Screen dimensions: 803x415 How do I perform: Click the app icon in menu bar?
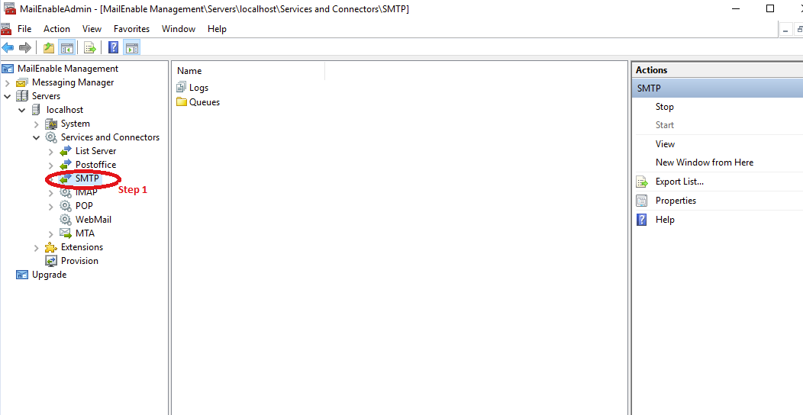(x=5, y=29)
